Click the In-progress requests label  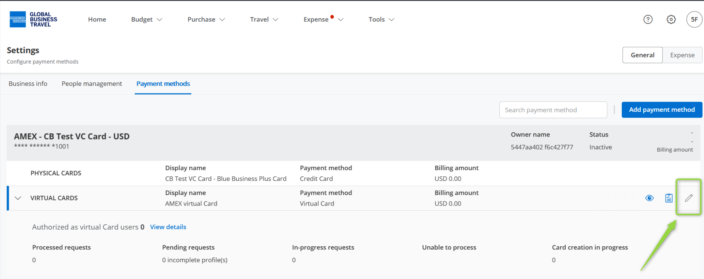click(323, 247)
